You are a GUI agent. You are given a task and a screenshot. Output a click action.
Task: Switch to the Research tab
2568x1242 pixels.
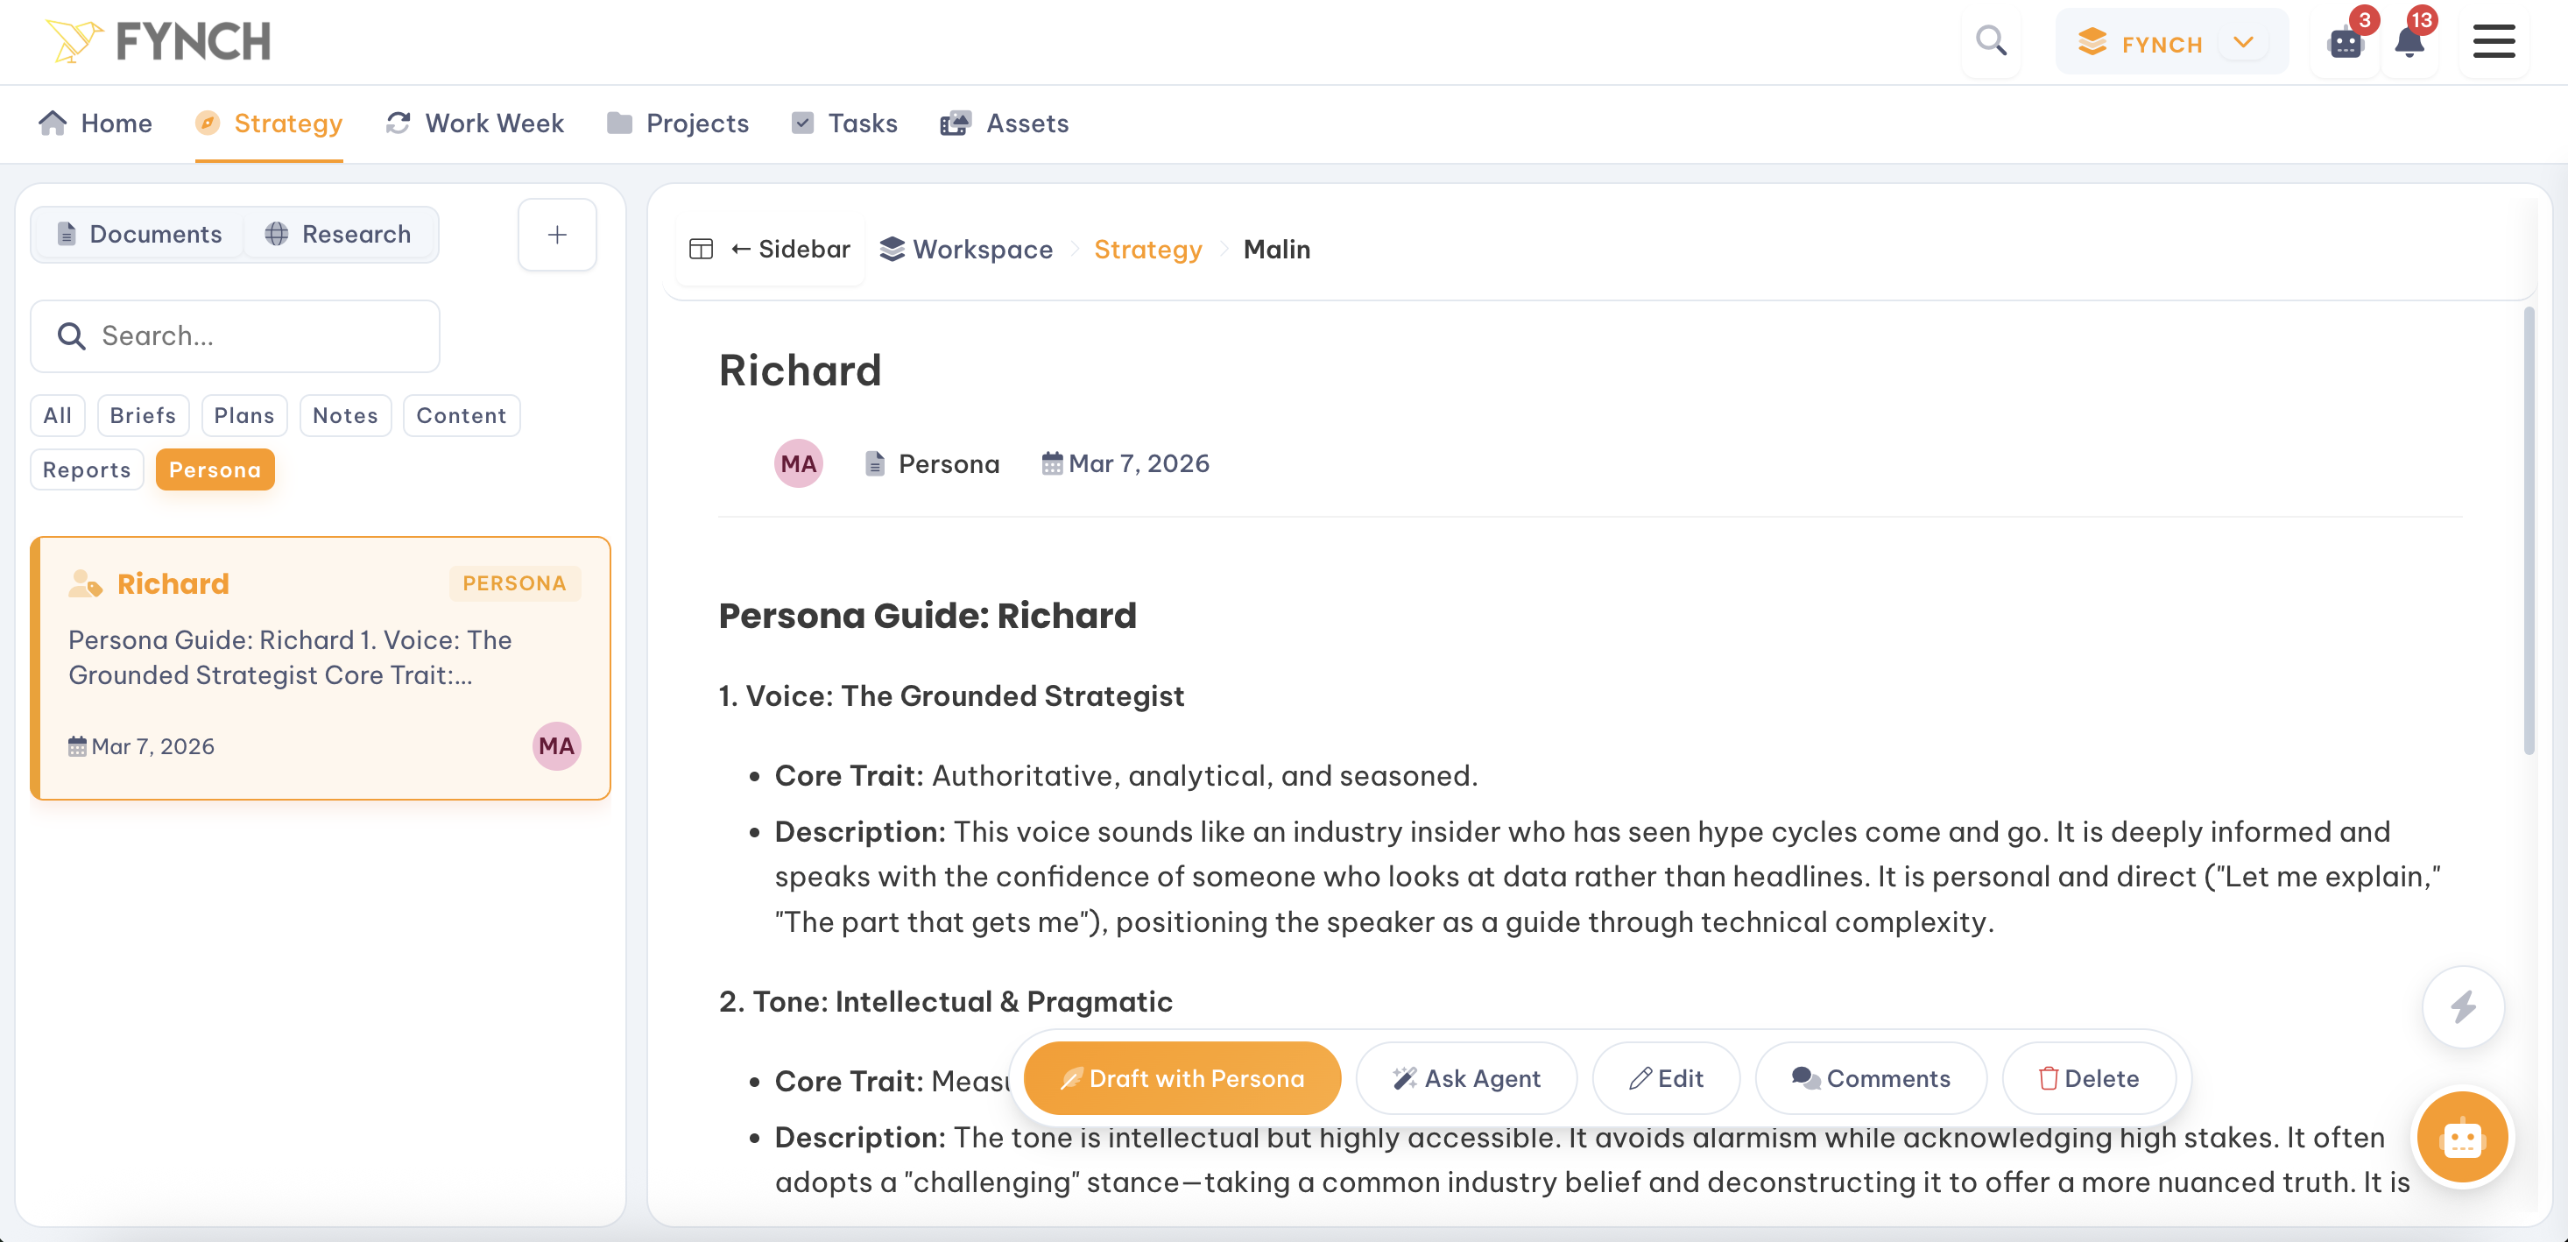tap(338, 234)
